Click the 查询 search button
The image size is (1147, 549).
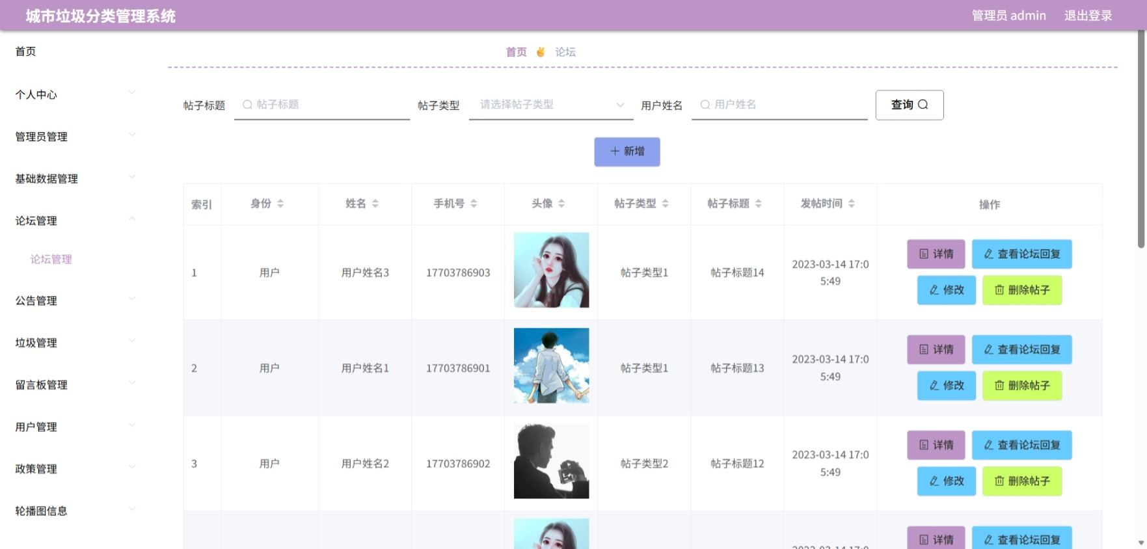910,105
